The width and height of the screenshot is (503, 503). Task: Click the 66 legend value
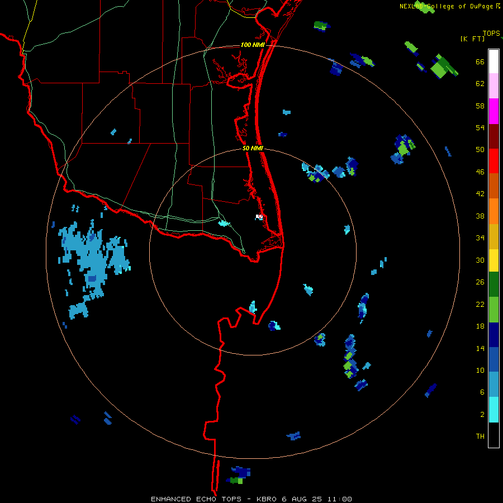click(x=480, y=61)
